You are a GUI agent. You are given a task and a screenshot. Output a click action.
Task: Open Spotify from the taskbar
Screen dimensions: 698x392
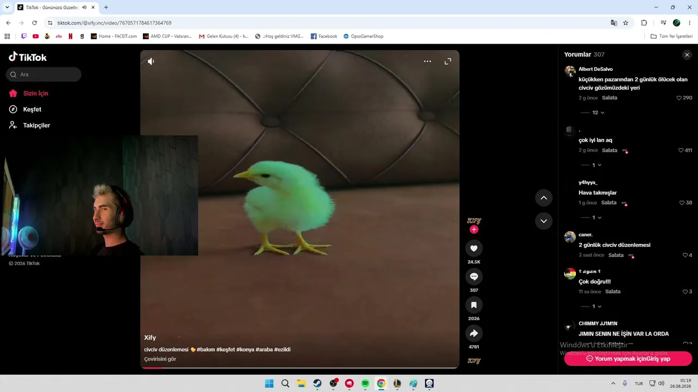click(365, 383)
